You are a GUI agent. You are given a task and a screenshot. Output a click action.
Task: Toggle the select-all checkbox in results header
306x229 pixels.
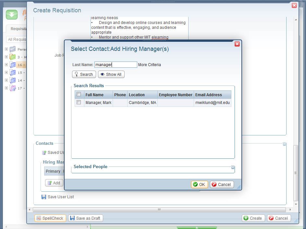(x=79, y=95)
